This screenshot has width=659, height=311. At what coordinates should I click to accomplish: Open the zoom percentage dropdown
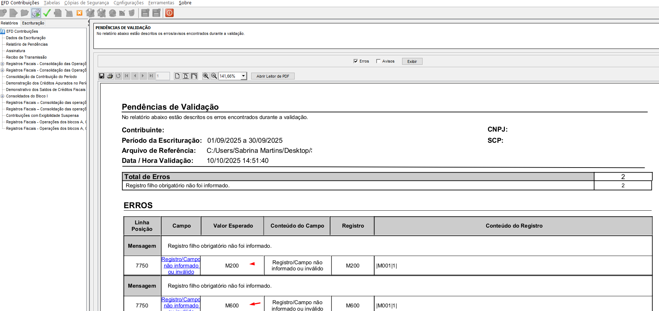click(243, 76)
